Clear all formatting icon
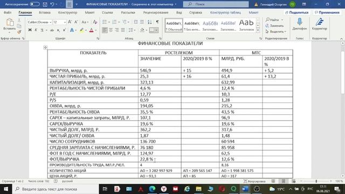The width and height of the screenshot is (345, 194). coord(95,22)
